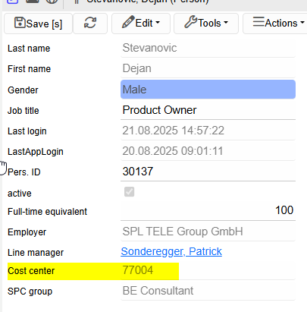Toggle the active checkbox
Viewport: 307px width, 312px height.
coord(129,192)
